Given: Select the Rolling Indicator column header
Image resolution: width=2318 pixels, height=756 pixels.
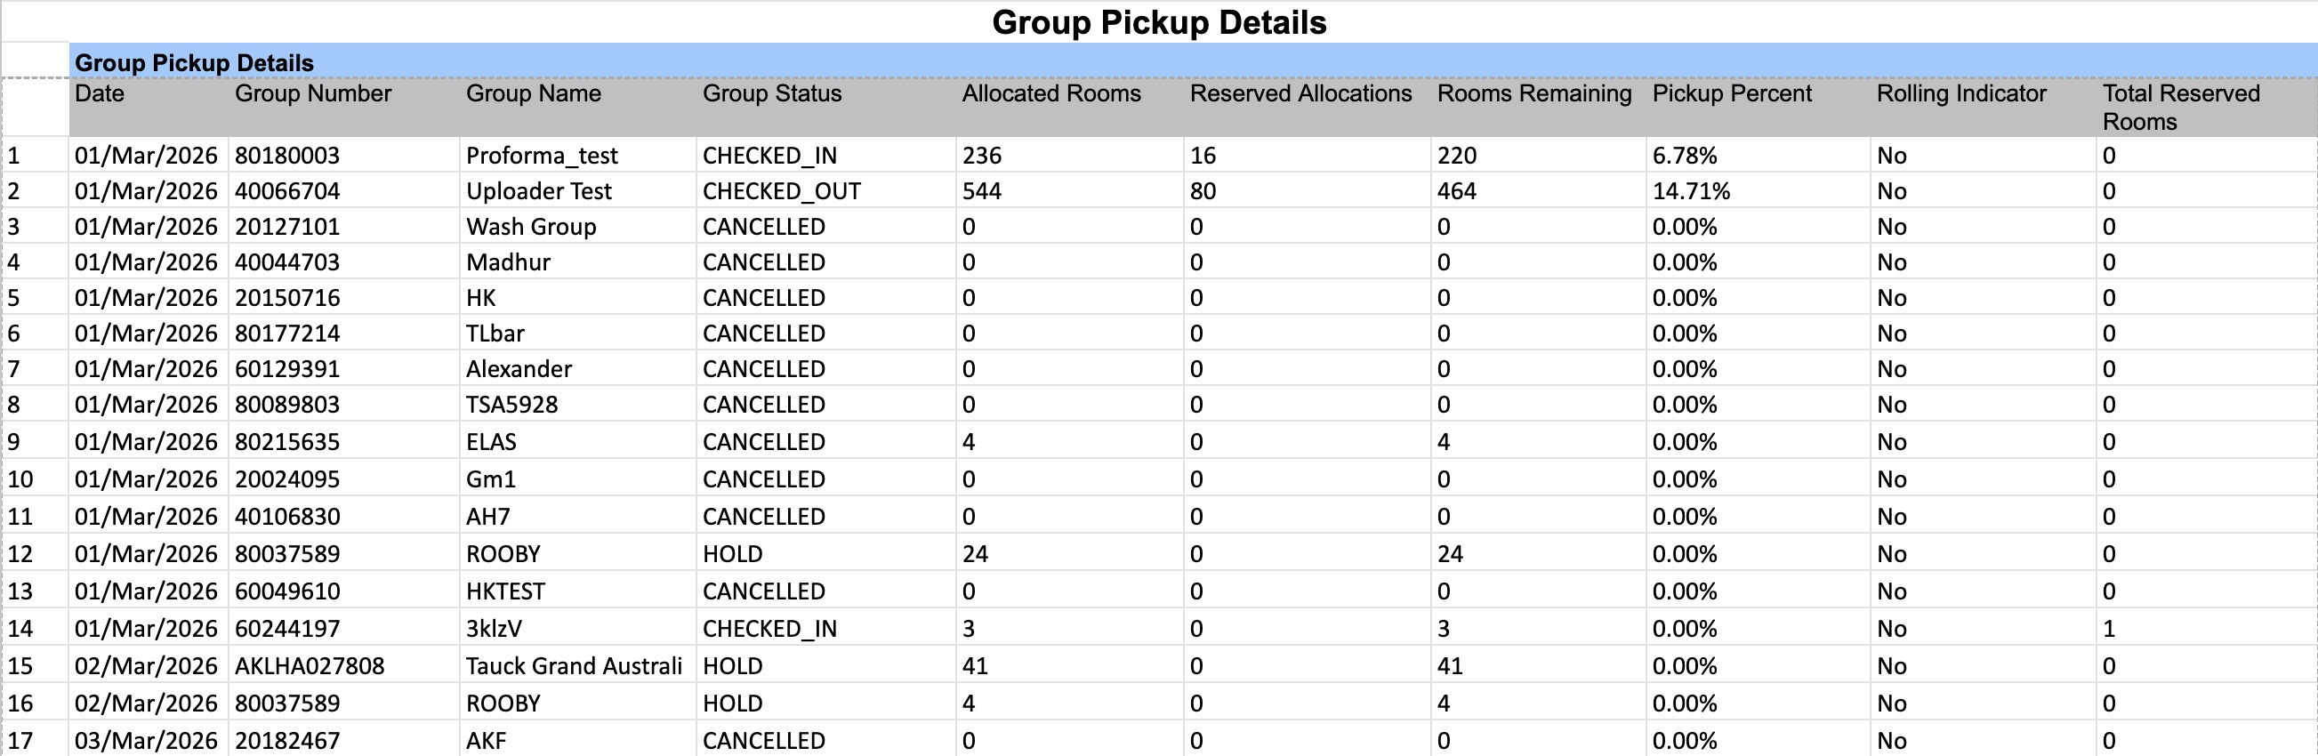Looking at the screenshot, I should click(1960, 93).
